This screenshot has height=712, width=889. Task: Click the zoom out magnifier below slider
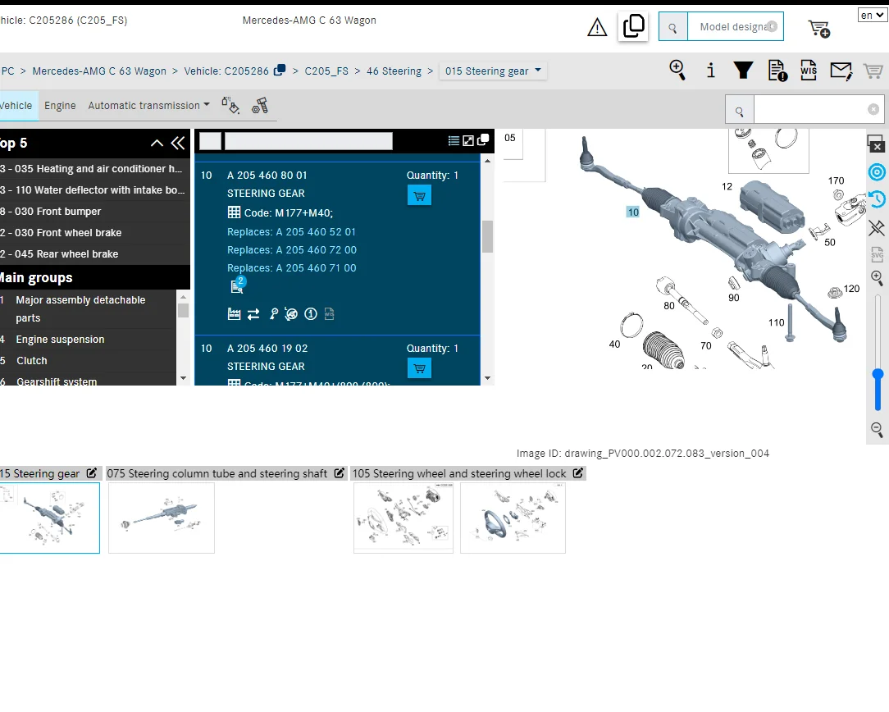877,429
